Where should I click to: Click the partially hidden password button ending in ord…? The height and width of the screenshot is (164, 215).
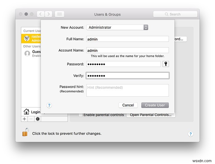tap(181, 39)
